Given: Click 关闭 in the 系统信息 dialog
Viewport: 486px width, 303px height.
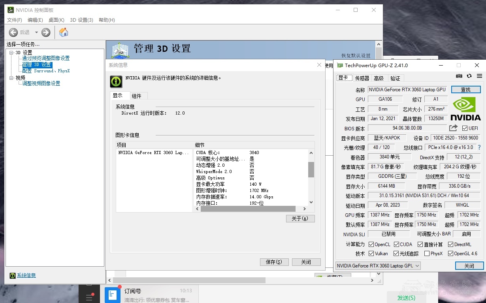Looking at the screenshot, I should (306, 262).
